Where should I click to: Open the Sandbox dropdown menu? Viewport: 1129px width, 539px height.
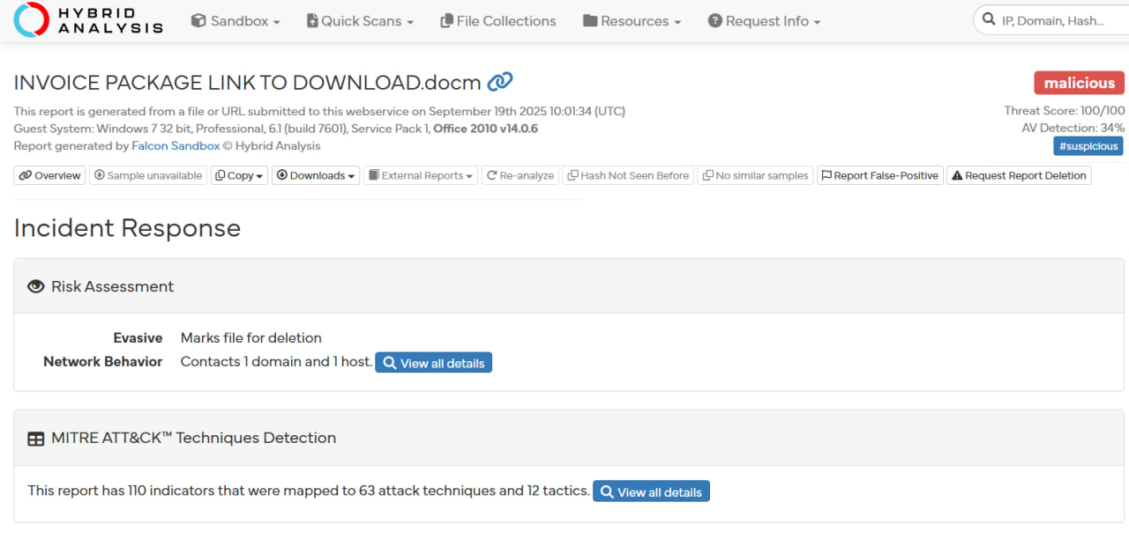click(236, 20)
